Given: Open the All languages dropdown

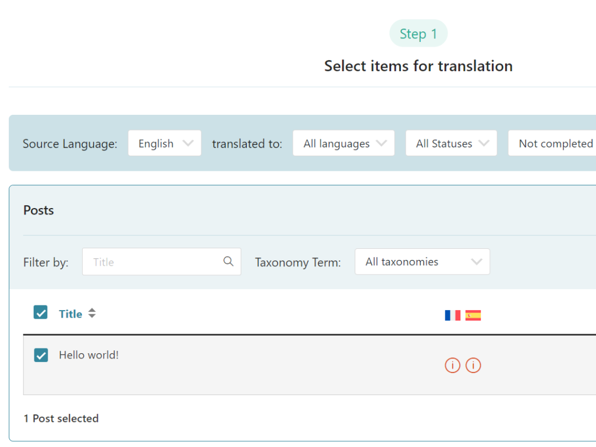Looking at the screenshot, I should point(343,143).
